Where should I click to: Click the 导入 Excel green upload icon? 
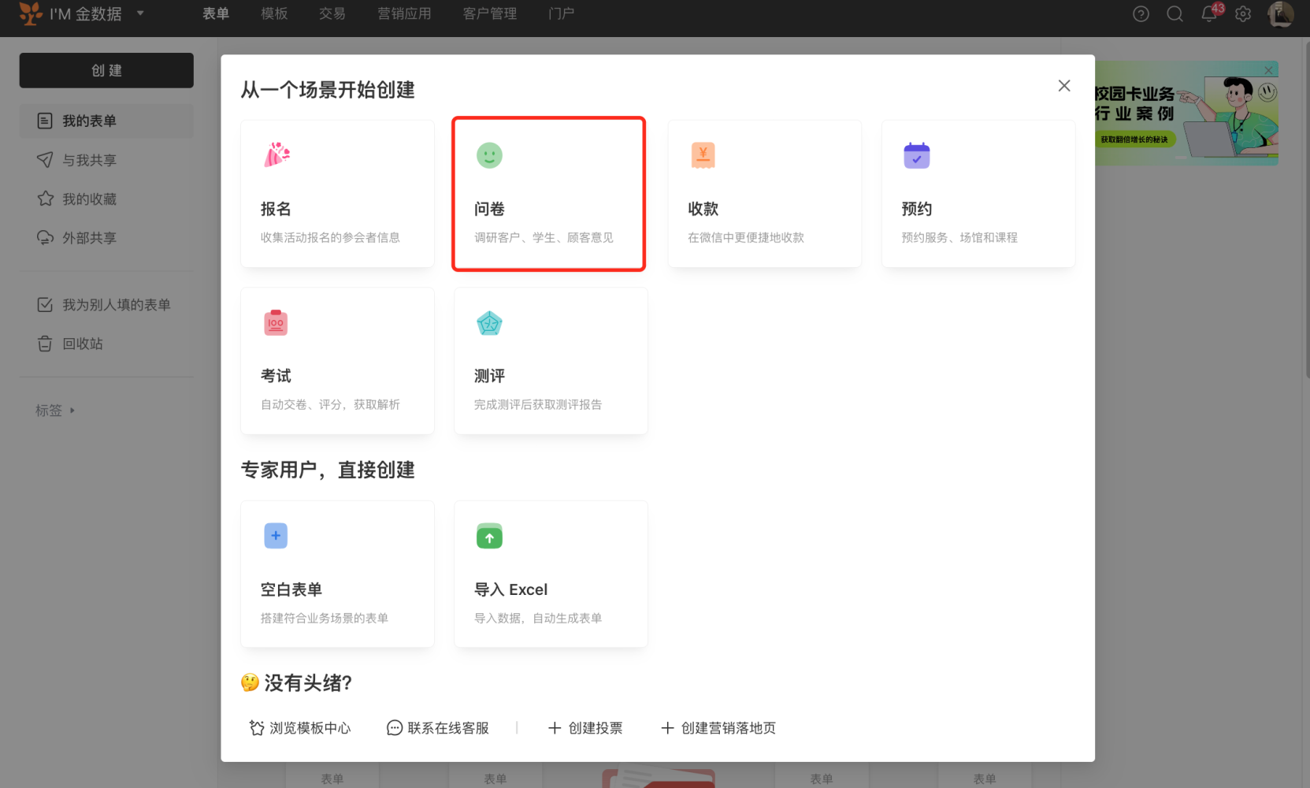[x=489, y=537]
